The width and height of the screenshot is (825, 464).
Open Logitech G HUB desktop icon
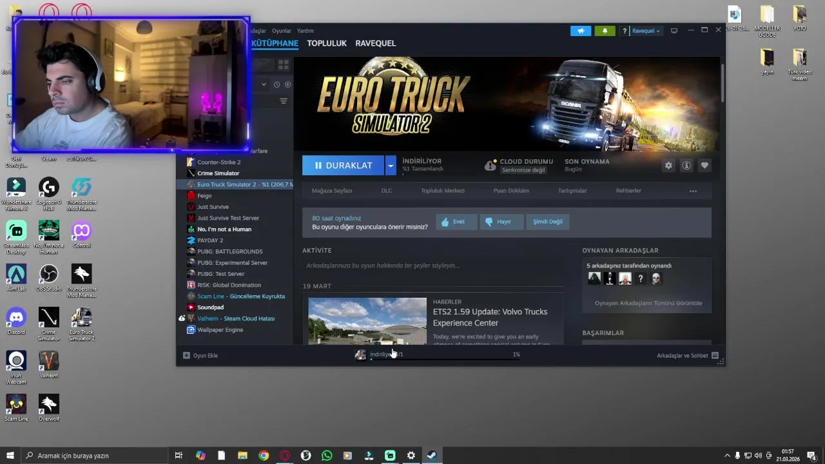click(48, 194)
